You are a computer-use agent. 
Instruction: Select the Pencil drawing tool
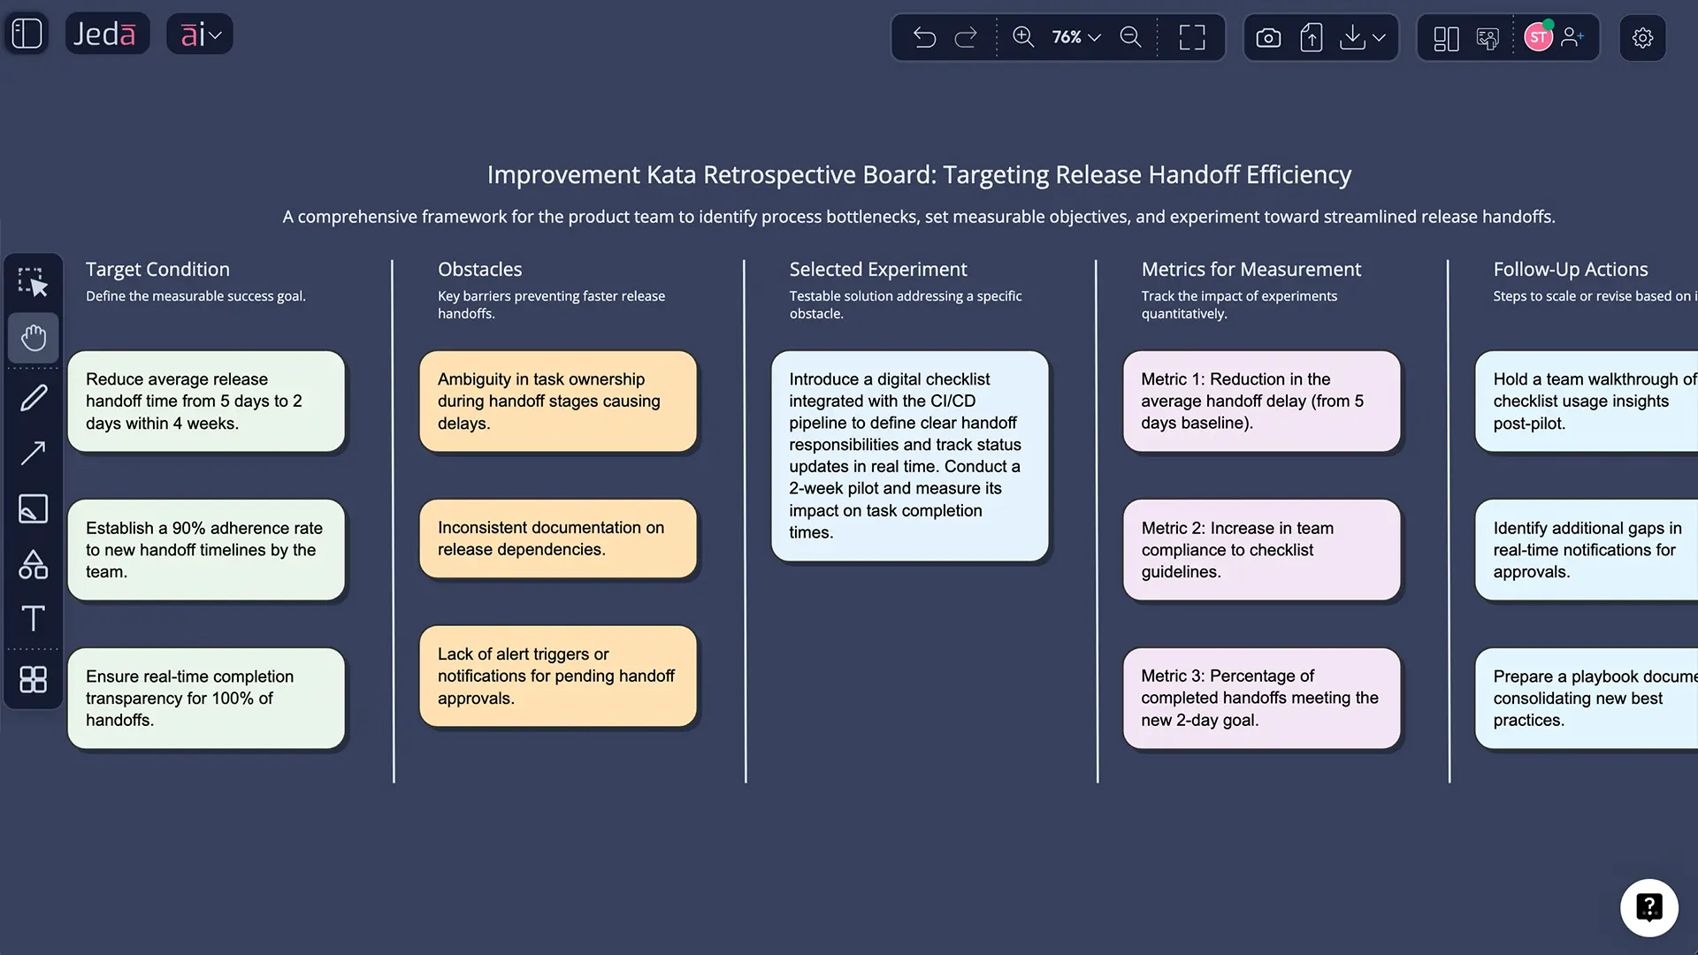(33, 397)
